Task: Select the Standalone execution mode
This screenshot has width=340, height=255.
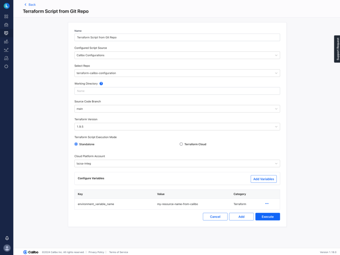Action: coord(76,144)
